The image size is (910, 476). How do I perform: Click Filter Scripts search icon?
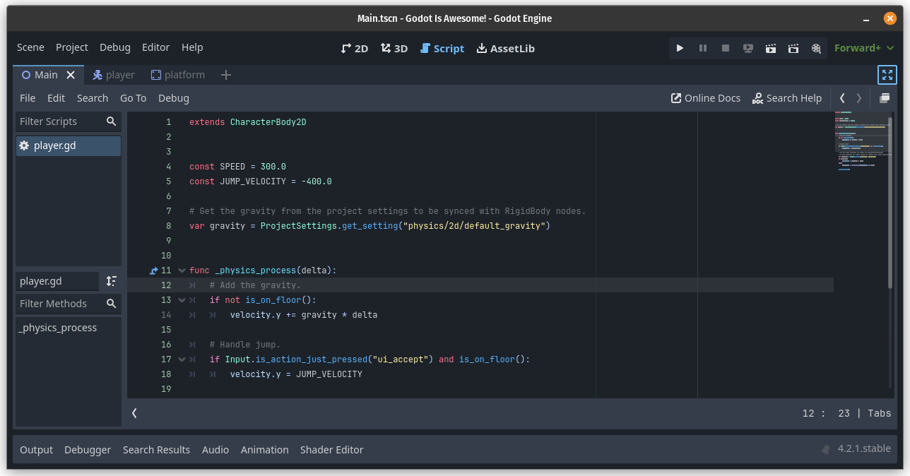click(111, 121)
